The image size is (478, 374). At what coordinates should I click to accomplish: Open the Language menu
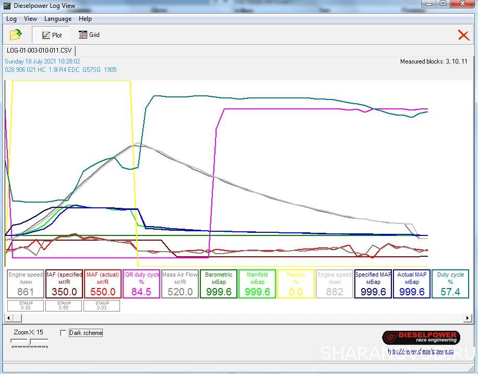click(58, 19)
